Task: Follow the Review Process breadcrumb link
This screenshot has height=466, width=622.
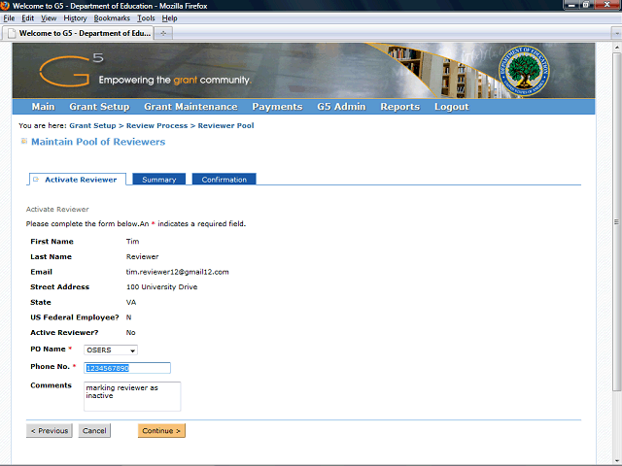Action: [156, 125]
